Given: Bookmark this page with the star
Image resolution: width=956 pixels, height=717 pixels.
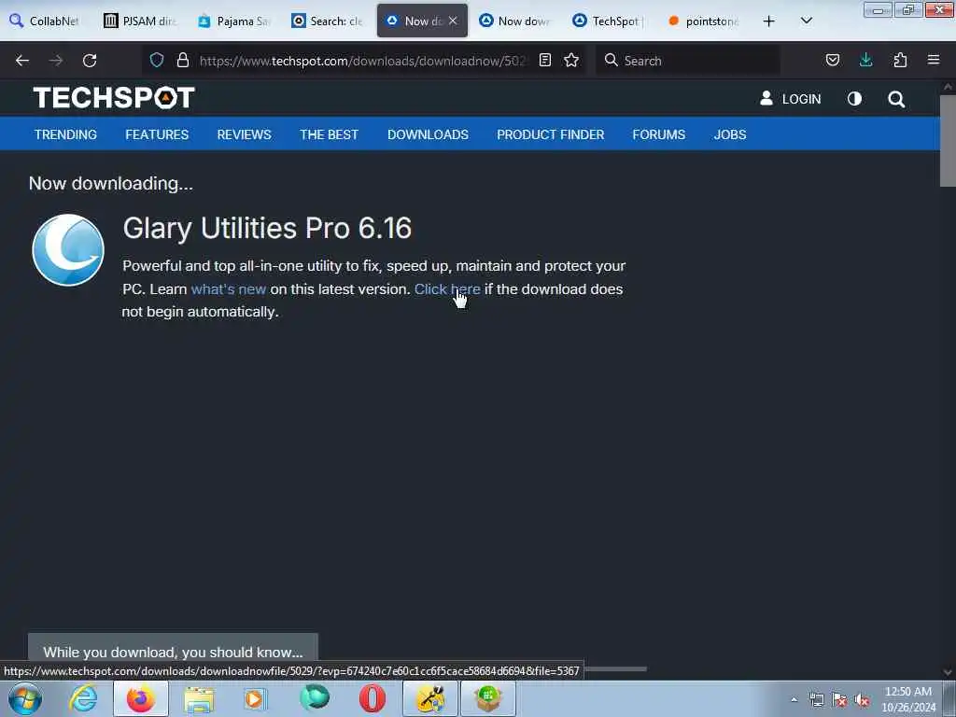Looking at the screenshot, I should (x=571, y=60).
